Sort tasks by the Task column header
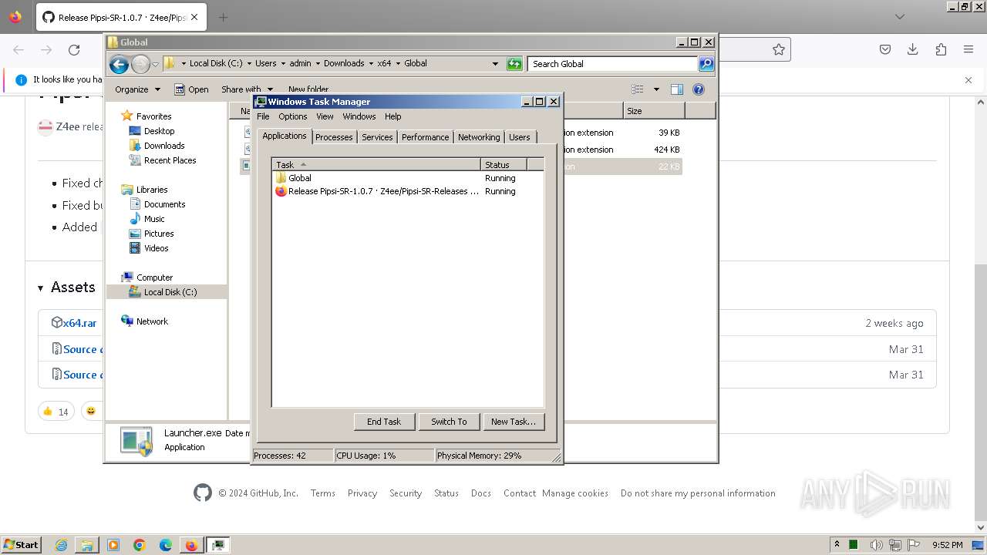This screenshot has width=987, height=555. [376, 164]
